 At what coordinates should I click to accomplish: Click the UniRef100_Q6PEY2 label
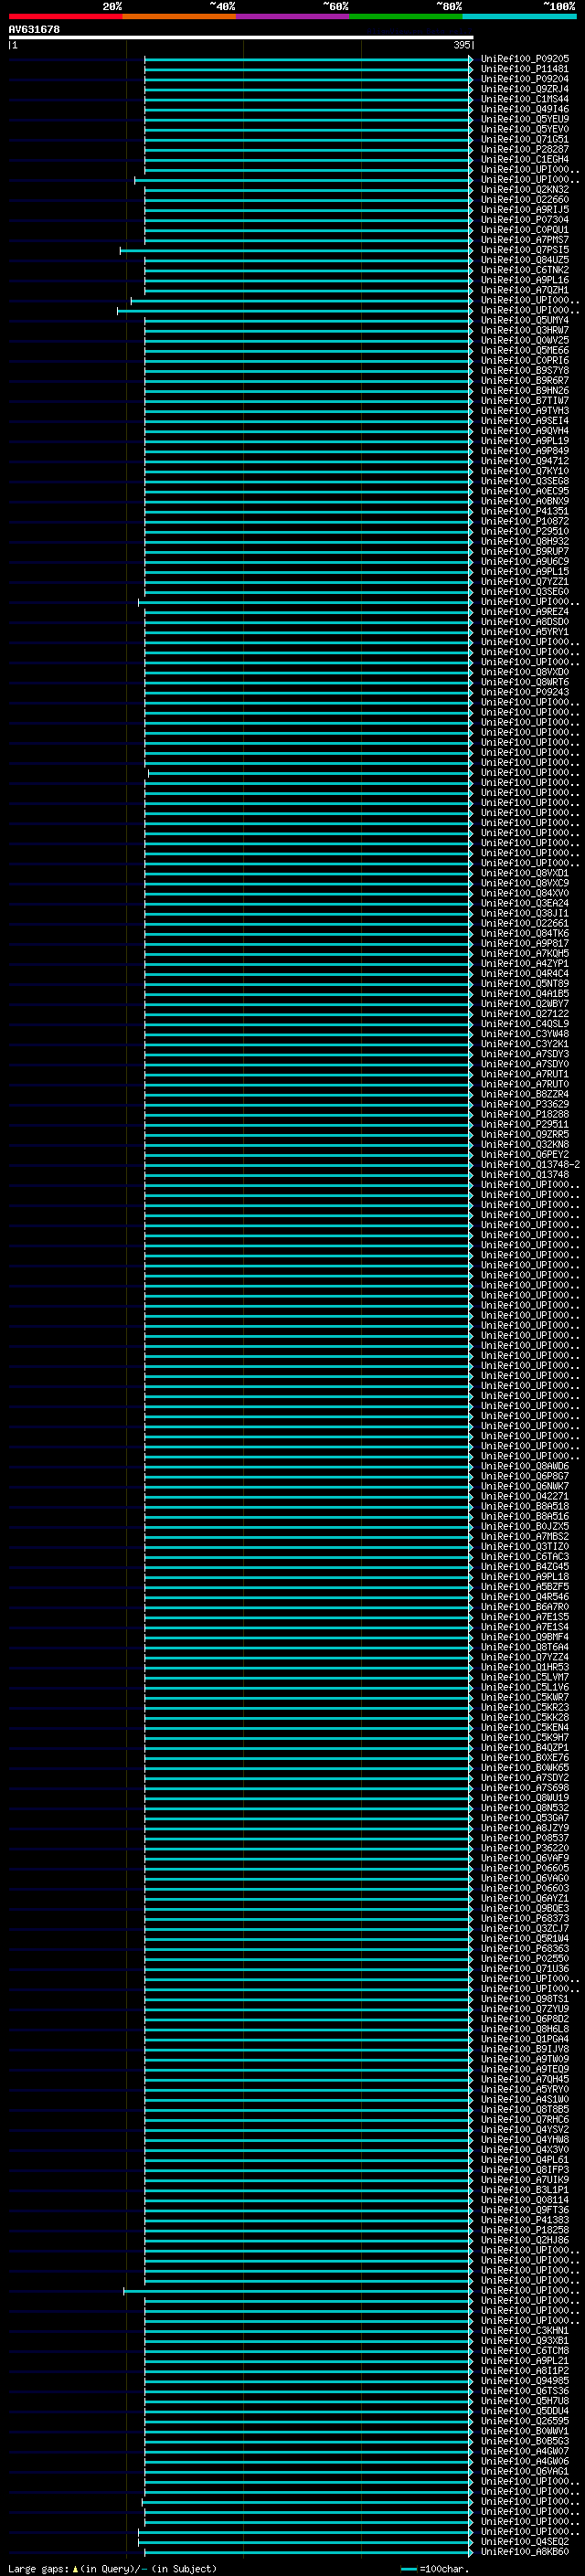tap(524, 1154)
